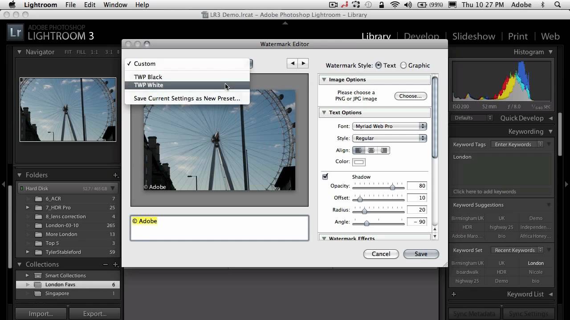The width and height of the screenshot is (570, 320).
Task: Toggle the Shadow checkbox
Action: click(325, 176)
